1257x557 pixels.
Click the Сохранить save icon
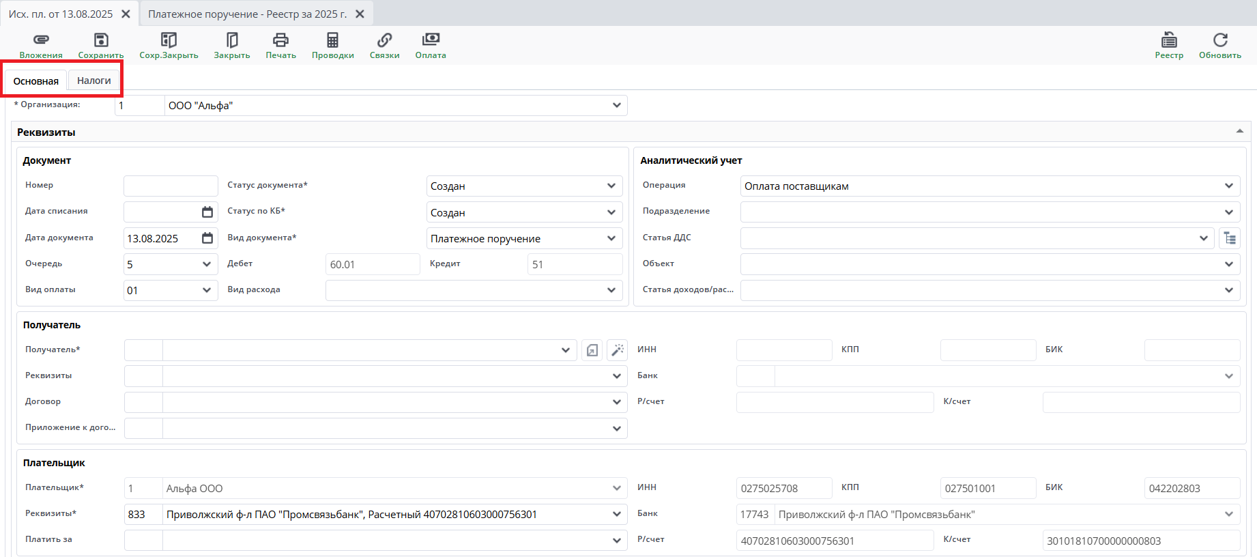click(x=101, y=40)
